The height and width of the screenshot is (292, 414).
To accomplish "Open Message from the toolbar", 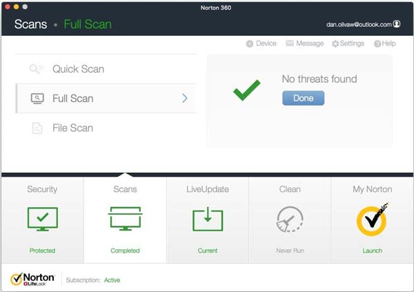I will (x=305, y=43).
